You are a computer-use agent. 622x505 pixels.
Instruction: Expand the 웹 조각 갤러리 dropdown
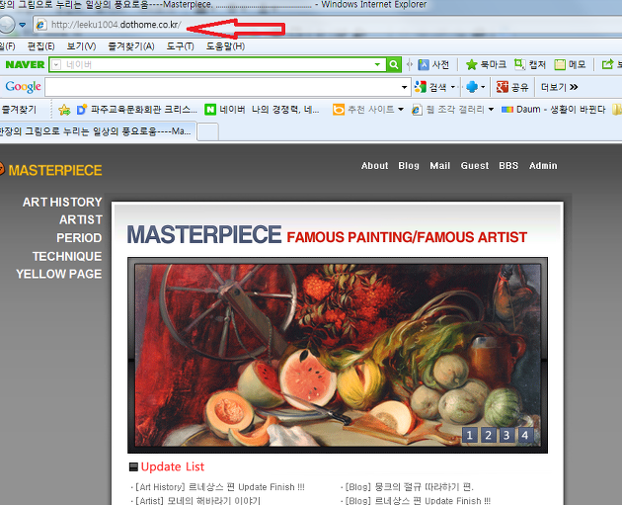pos(491,109)
